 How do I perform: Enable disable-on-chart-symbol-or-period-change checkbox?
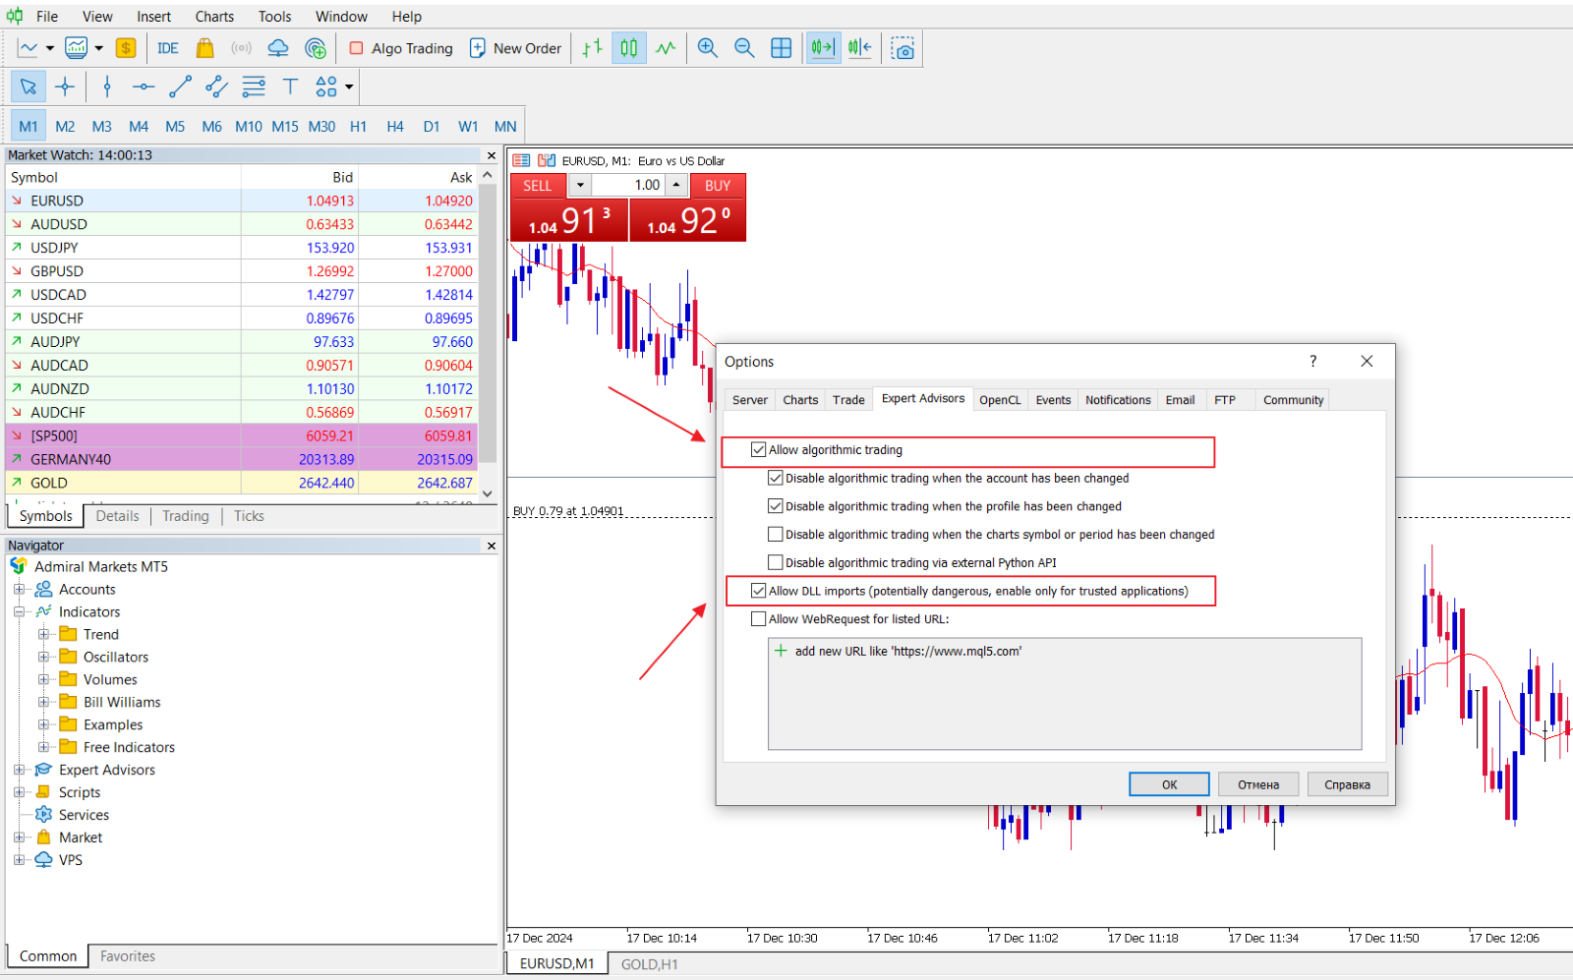(776, 535)
